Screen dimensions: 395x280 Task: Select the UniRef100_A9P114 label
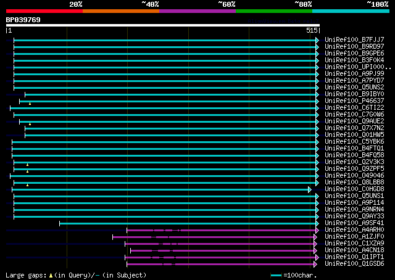coord(354,203)
